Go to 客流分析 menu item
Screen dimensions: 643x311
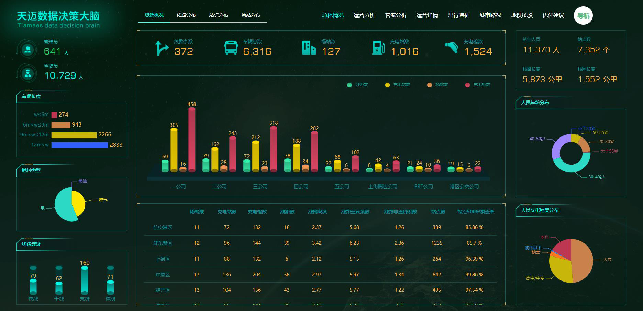click(396, 15)
